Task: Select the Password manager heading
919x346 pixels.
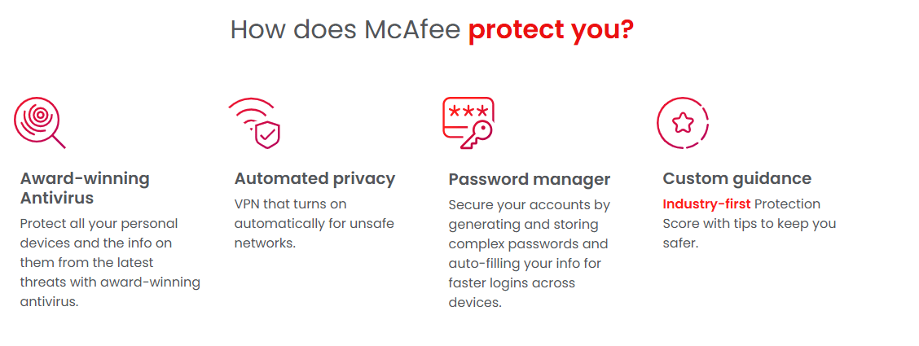Action: 529,179
